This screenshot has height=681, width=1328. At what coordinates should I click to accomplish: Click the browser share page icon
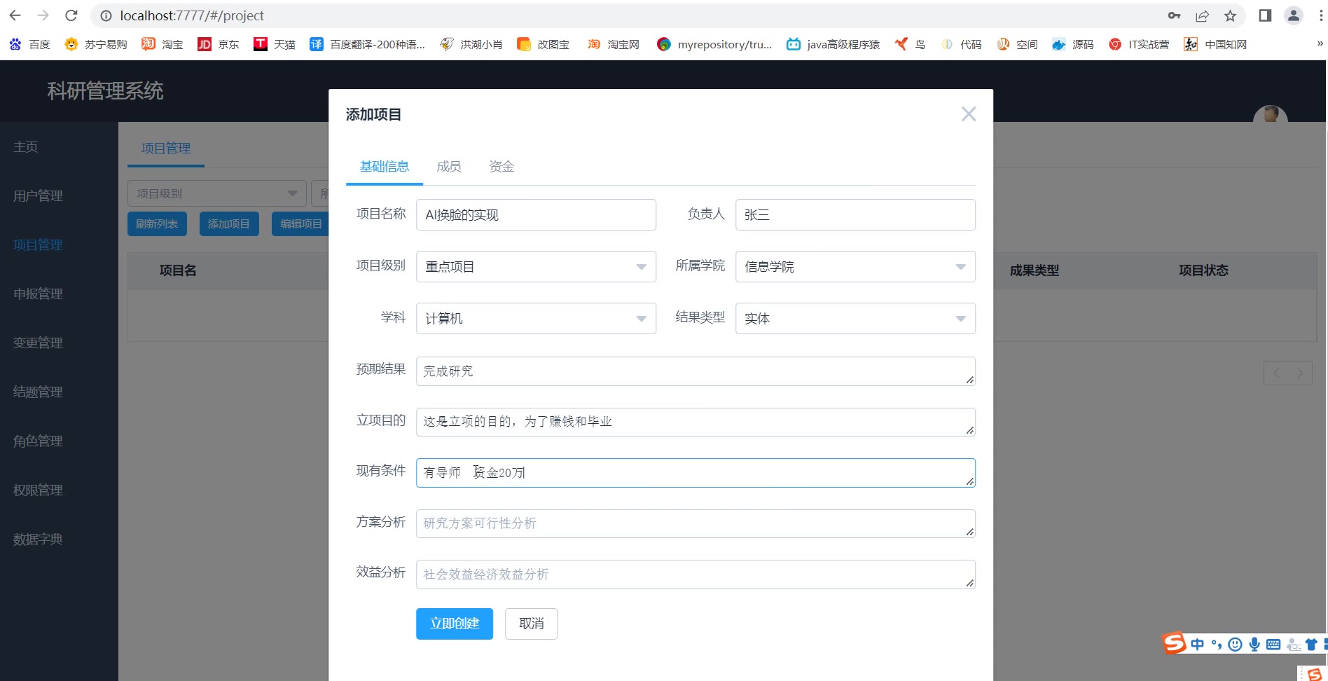1202,15
